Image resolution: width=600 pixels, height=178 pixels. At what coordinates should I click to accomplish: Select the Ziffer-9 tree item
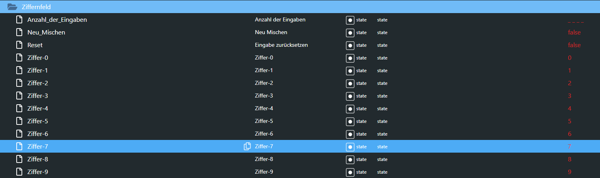tap(38, 172)
